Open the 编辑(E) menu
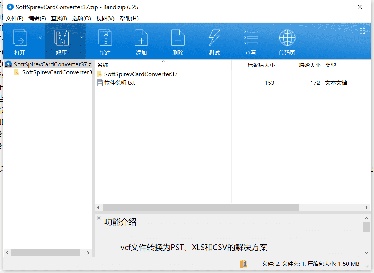Screen dimensions: 374x273 point(37,18)
